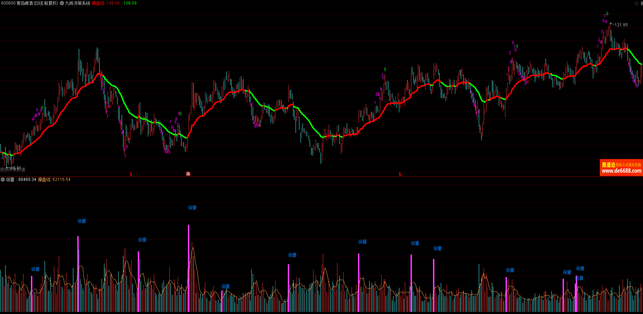Click the 600600 青岛啤酒(日线 前复权) stock title

pos(30,3)
